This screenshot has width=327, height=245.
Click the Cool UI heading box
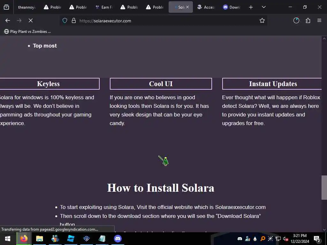pos(161,84)
